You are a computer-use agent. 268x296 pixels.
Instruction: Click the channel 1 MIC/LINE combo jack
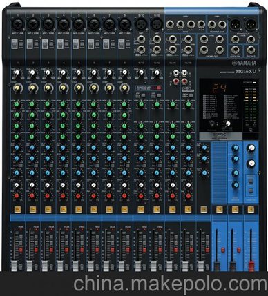(x=17, y=24)
